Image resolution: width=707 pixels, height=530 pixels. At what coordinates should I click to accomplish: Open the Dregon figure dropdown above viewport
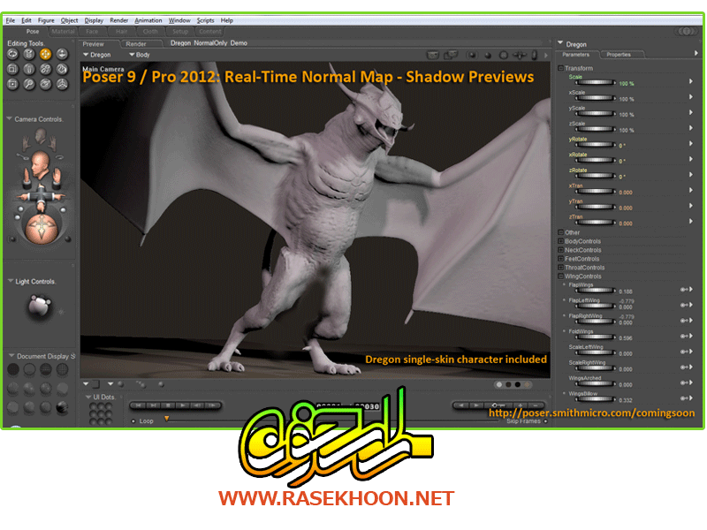[96, 55]
